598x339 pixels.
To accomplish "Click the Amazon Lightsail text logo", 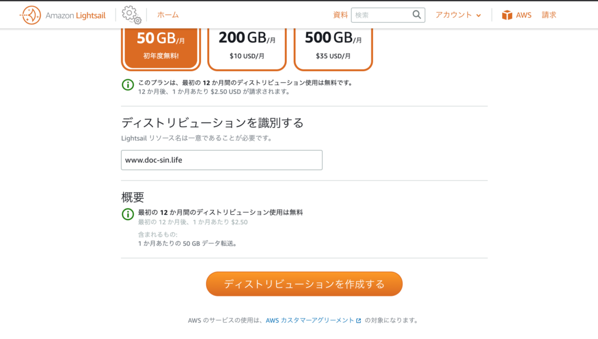I will (x=75, y=16).
